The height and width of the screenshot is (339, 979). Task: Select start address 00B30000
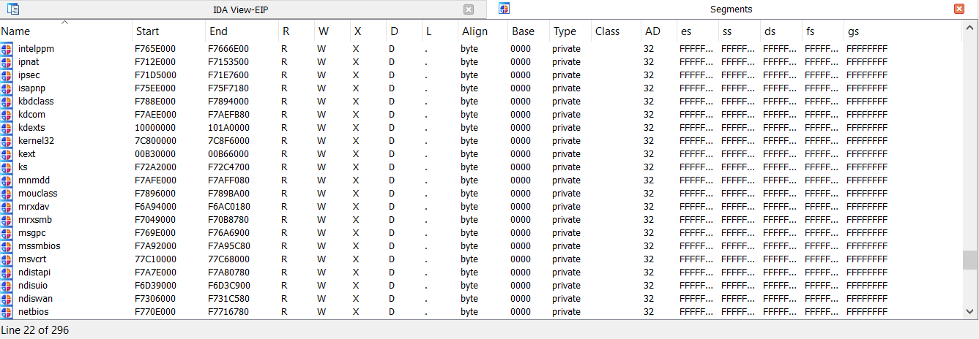[155, 154]
